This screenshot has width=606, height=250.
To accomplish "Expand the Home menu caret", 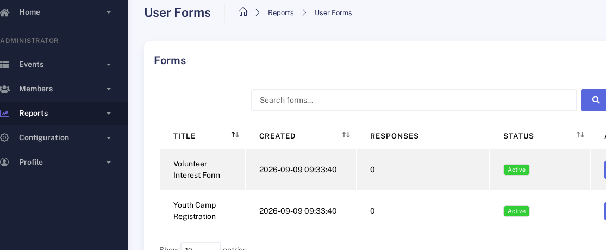I will (109, 12).
